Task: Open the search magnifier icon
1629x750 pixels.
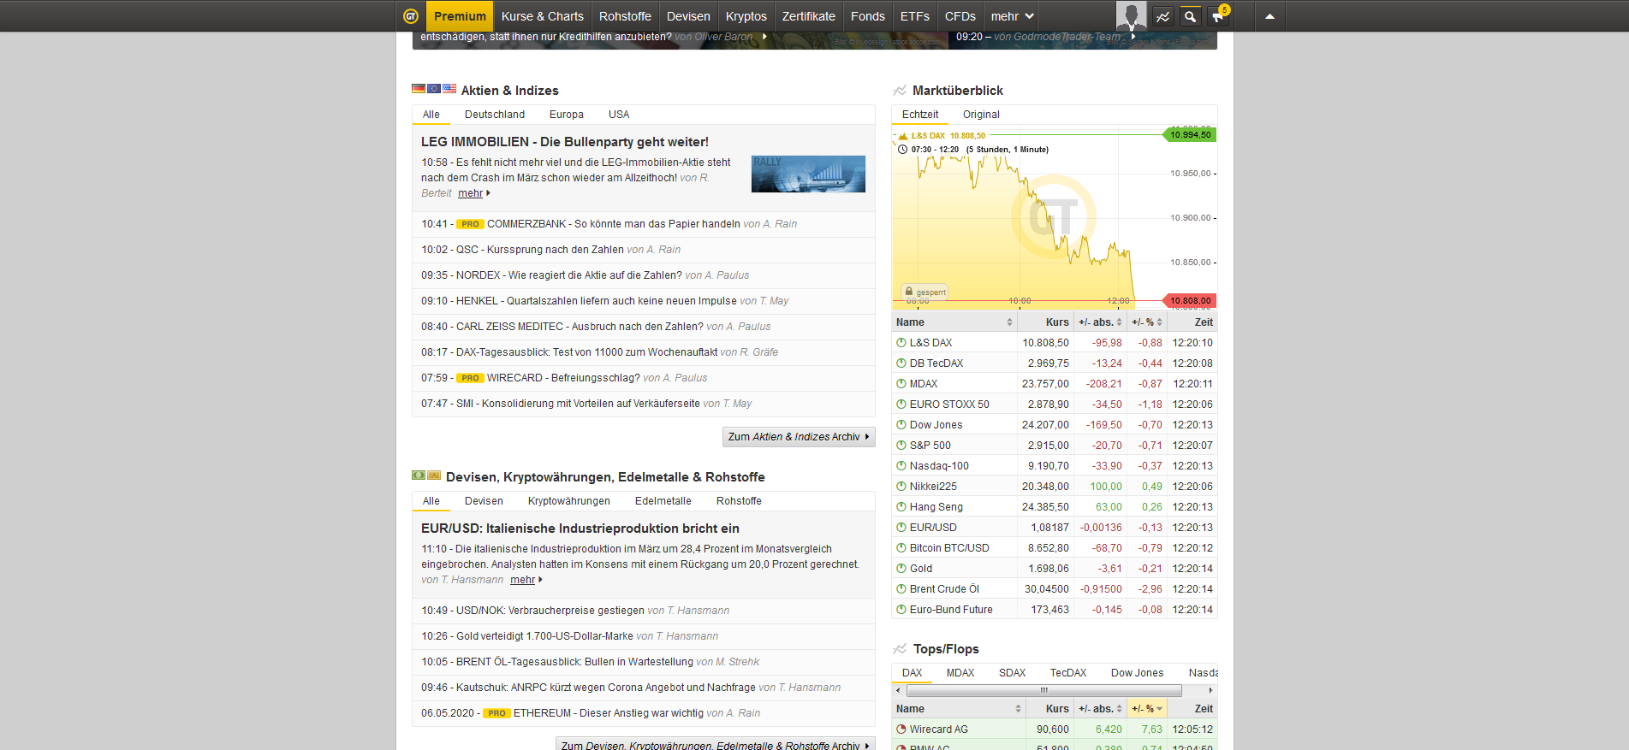Action: [x=1190, y=16]
